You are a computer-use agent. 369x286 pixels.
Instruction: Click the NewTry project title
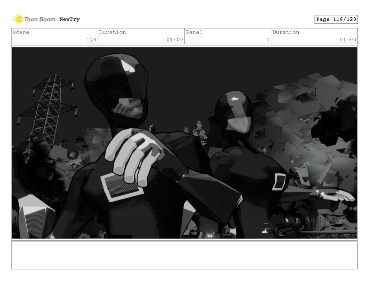[x=70, y=19]
